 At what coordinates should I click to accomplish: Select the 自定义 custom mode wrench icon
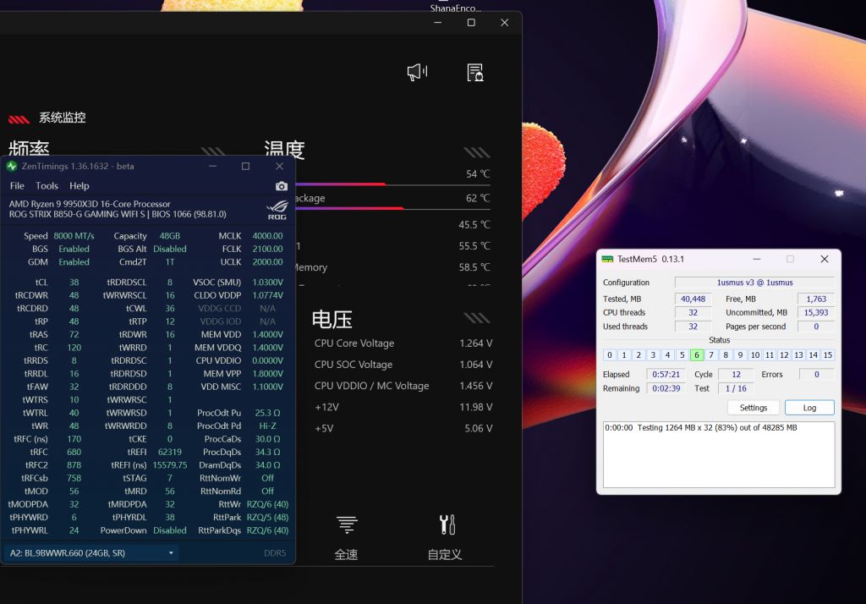[447, 523]
